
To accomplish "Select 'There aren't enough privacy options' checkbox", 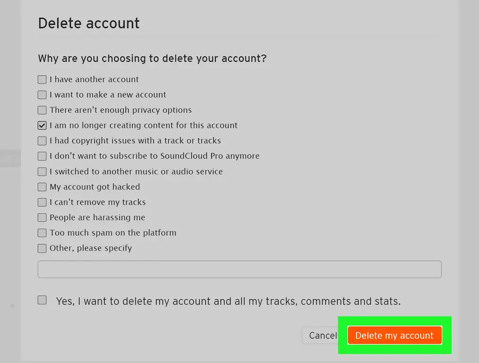I will pyautogui.click(x=42, y=110).
